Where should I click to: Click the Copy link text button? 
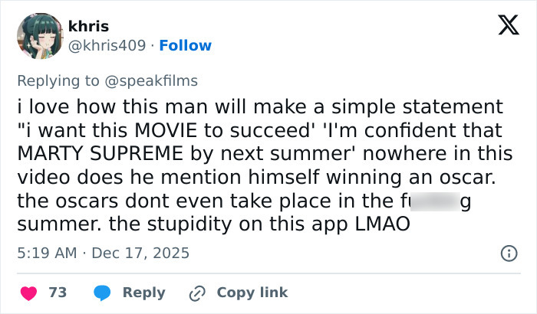(252, 293)
